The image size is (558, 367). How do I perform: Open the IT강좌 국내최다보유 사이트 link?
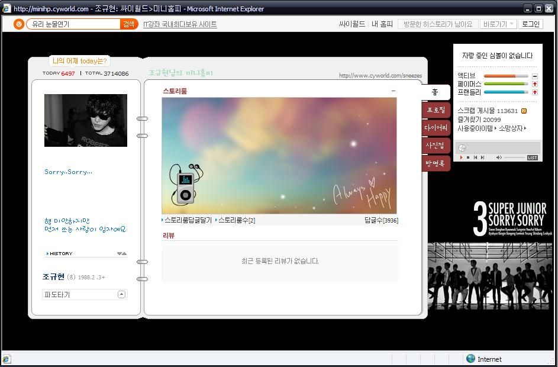[x=180, y=24]
